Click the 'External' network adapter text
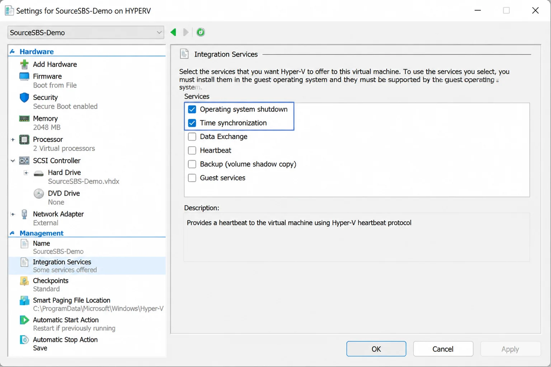This screenshot has width=551, height=367. point(46,223)
